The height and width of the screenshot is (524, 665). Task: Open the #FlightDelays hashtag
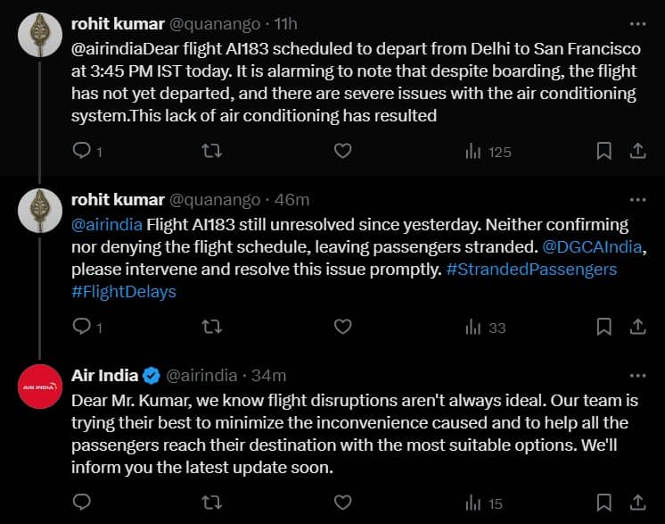click(124, 291)
